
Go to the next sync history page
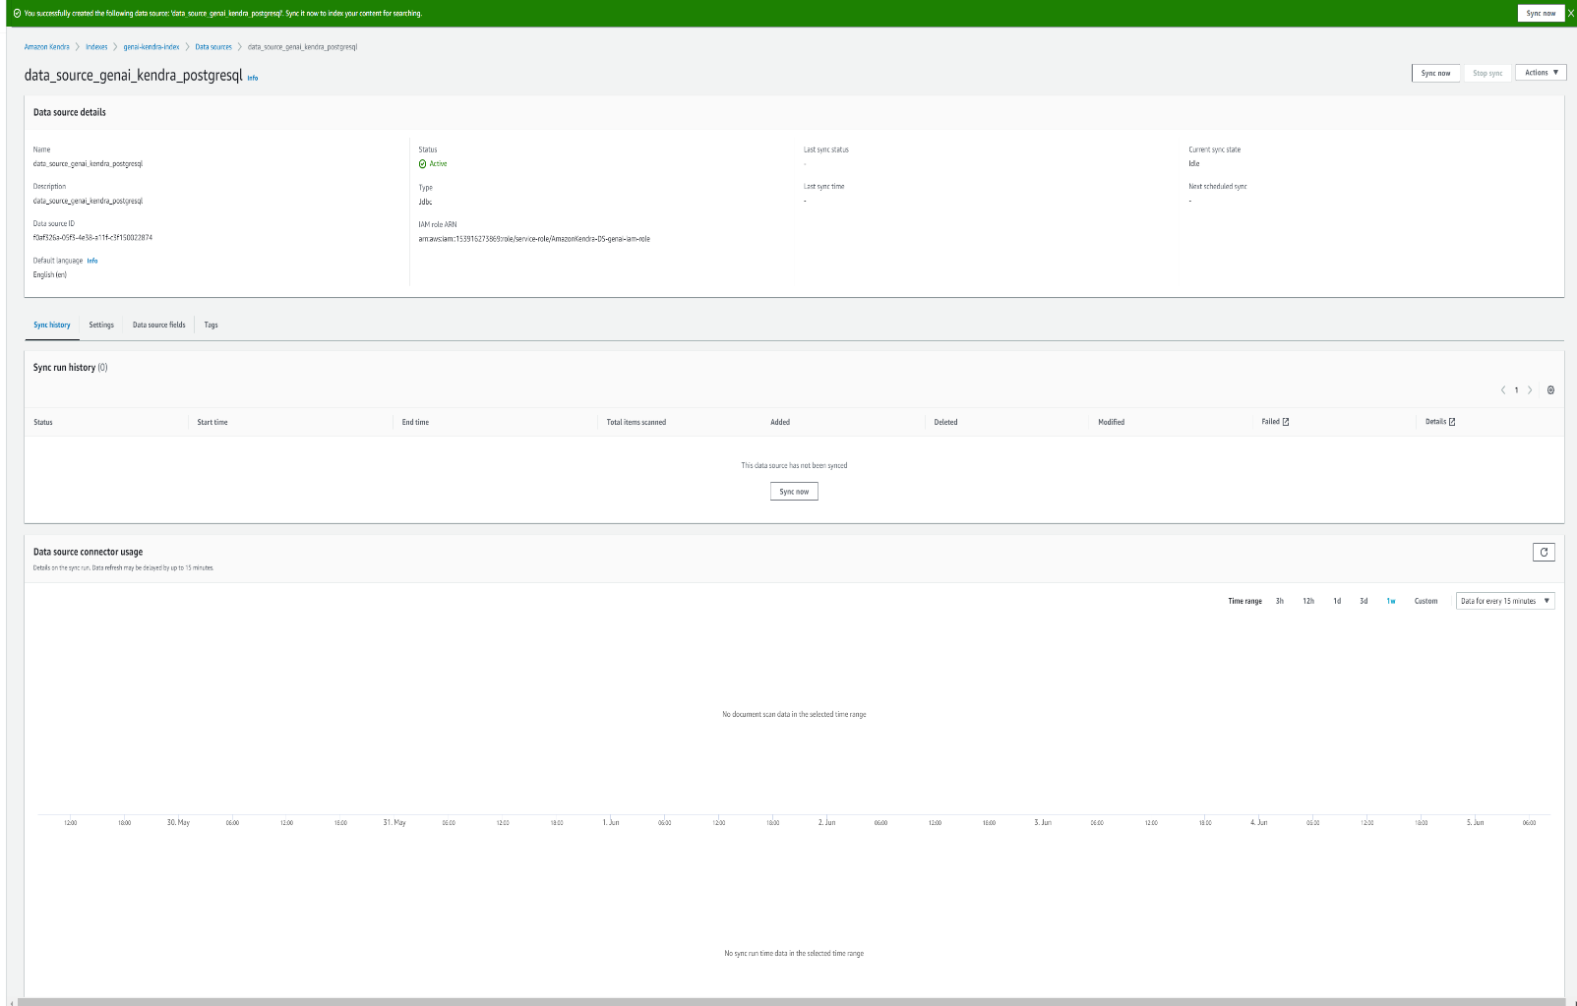[x=1530, y=389]
